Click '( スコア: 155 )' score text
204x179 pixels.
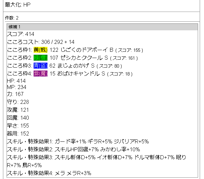click(129, 50)
